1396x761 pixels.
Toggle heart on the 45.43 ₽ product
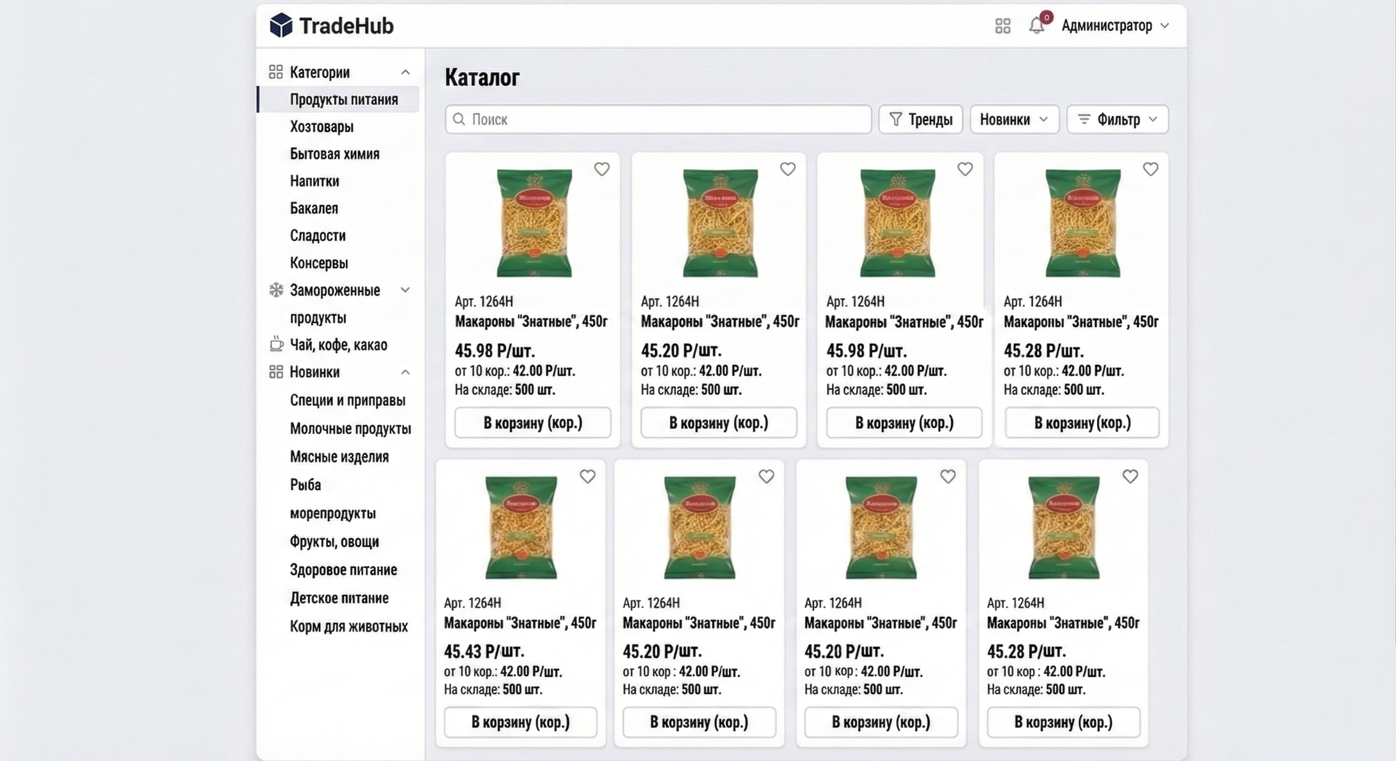[x=587, y=477]
